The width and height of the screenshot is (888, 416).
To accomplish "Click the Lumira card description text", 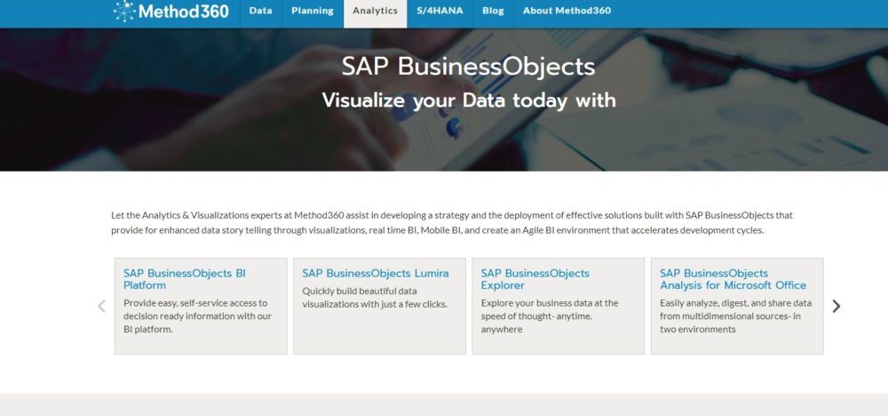I will 374,297.
